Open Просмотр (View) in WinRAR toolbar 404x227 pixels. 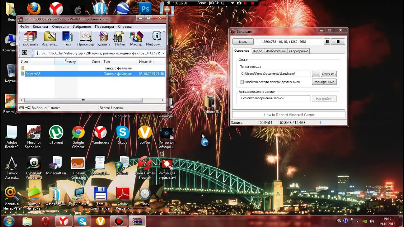click(x=86, y=39)
